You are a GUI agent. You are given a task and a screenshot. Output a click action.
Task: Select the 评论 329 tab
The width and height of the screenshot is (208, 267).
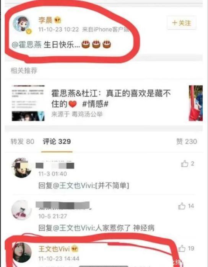point(57,141)
